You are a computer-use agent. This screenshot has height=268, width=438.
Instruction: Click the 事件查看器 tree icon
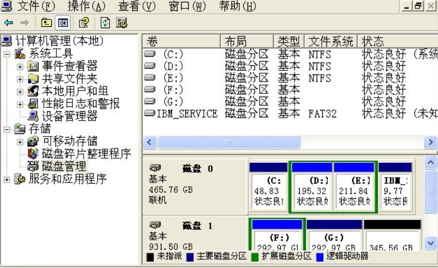[33, 66]
